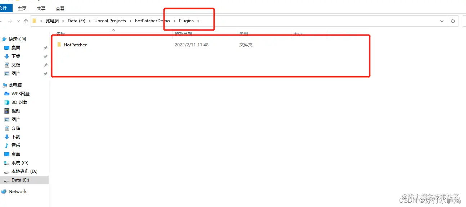Click the 视频 film icon
Viewport: 466px width, 207px height.
[7, 111]
